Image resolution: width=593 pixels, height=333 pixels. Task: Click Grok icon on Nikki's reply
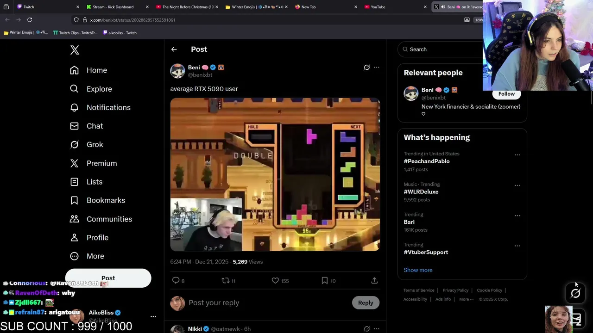click(366, 329)
